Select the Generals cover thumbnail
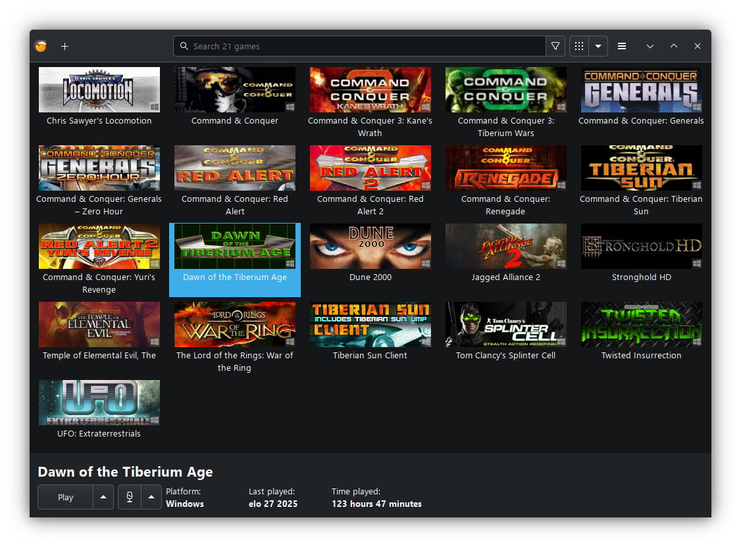 coord(641,89)
